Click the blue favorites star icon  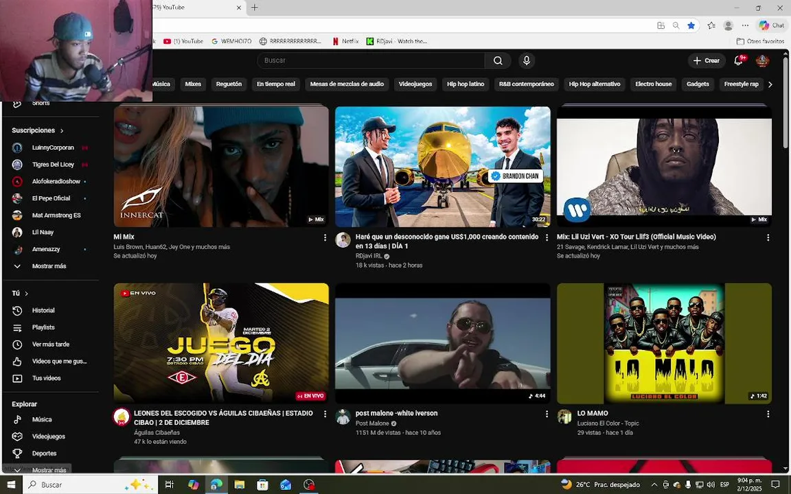click(691, 25)
